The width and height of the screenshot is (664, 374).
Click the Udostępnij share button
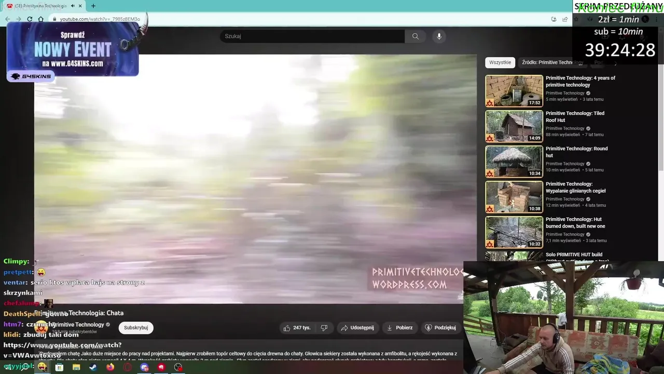click(357, 328)
